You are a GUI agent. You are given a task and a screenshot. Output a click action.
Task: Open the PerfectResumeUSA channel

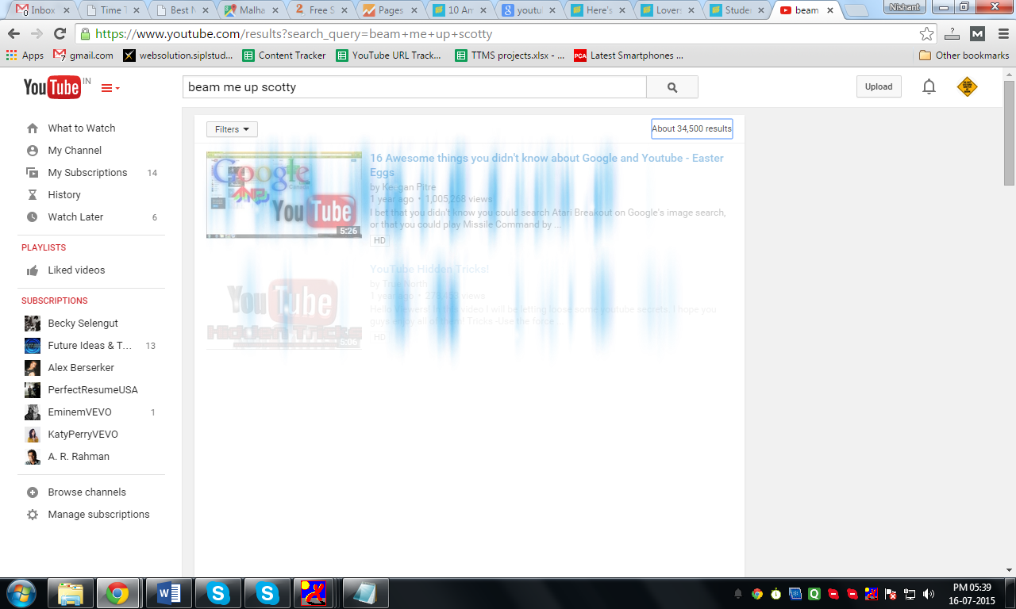point(93,390)
